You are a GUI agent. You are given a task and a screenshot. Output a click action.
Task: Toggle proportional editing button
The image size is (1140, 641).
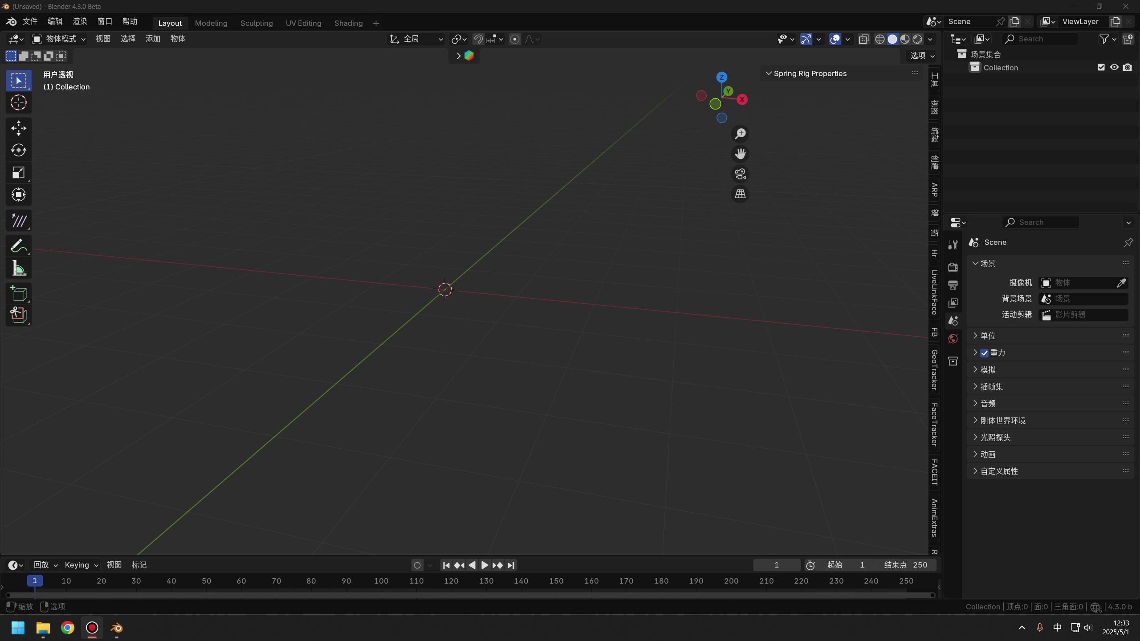coord(515,39)
